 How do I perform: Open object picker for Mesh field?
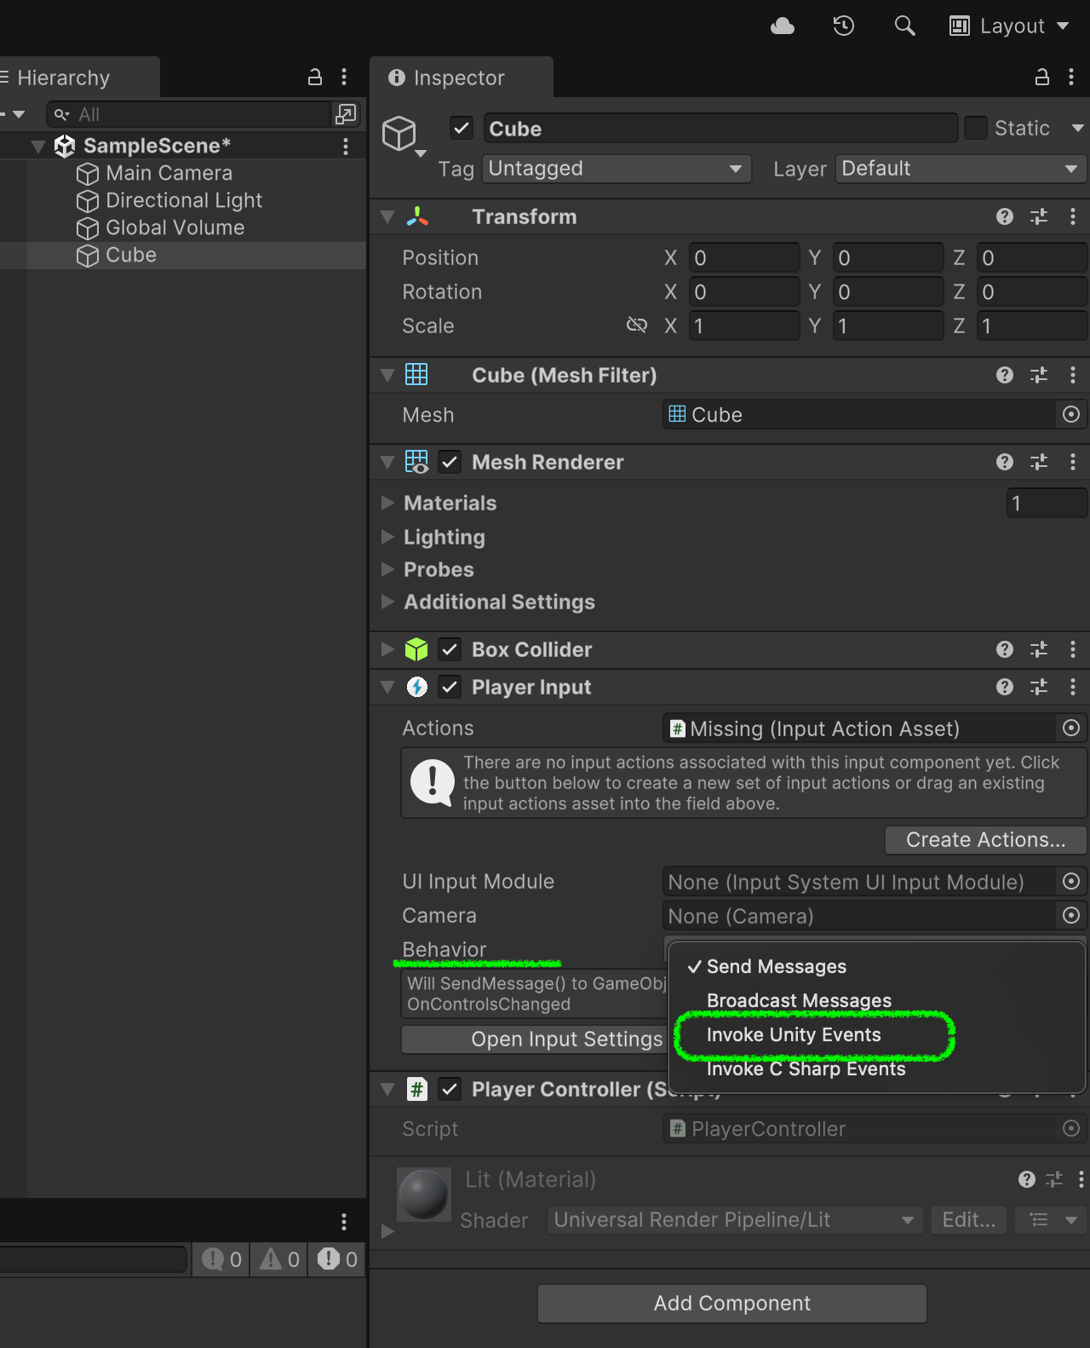[1071, 415]
